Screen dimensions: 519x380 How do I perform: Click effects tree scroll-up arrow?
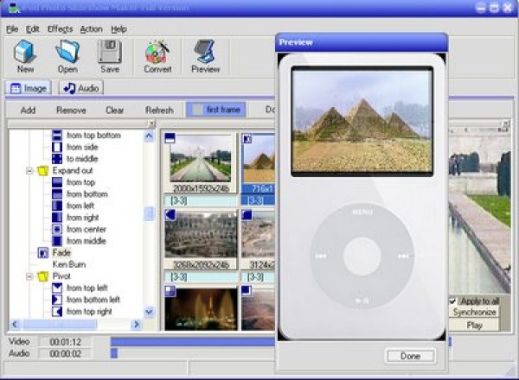pyautogui.click(x=149, y=136)
